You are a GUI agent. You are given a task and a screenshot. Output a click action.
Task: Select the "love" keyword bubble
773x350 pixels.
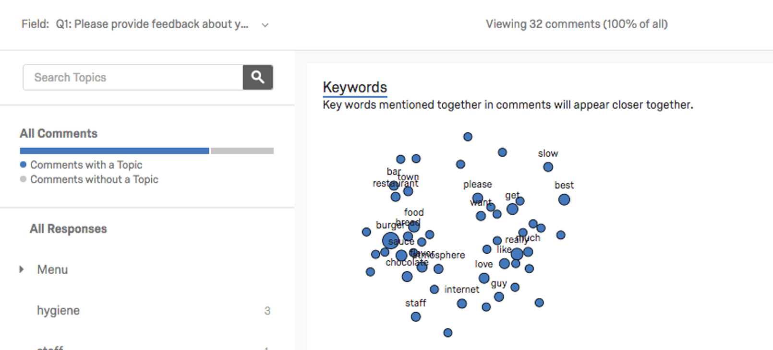pyautogui.click(x=504, y=264)
